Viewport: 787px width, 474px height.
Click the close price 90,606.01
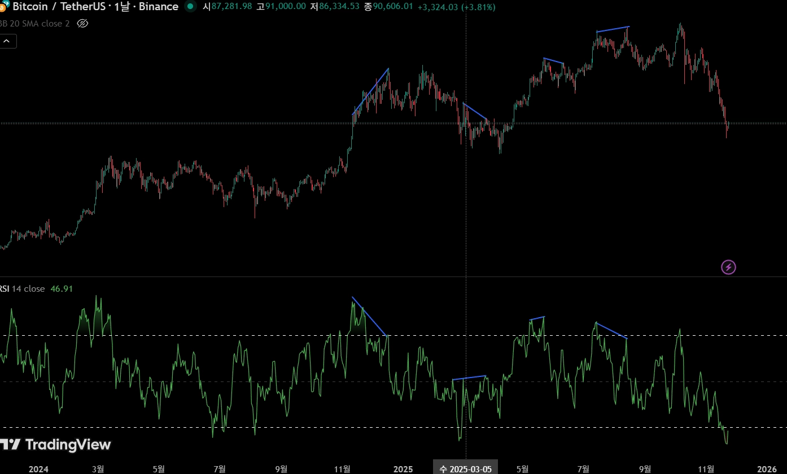[393, 7]
